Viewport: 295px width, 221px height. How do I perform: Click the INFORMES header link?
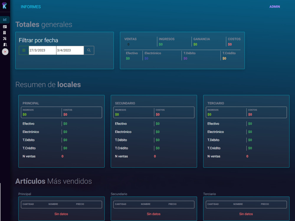(x=31, y=7)
